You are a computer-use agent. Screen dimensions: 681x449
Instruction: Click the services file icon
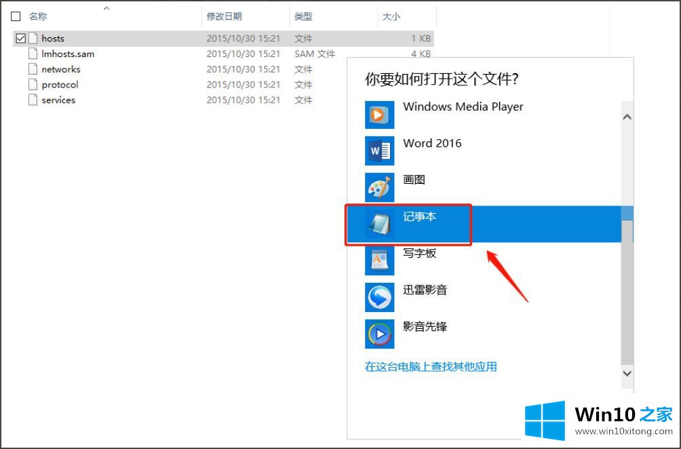pyautogui.click(x=33, y=100)
